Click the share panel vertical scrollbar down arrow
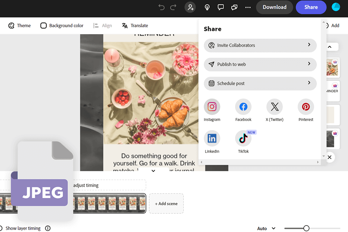 324,156
